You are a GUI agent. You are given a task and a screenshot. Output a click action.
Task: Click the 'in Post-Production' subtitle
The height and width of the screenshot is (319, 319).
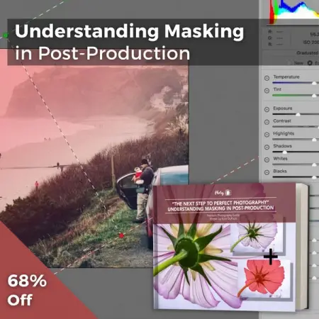102,53
